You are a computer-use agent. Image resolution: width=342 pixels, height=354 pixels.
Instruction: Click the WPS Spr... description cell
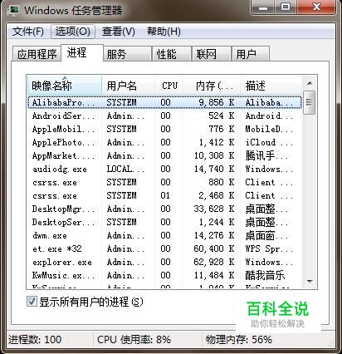pos(269,248)
